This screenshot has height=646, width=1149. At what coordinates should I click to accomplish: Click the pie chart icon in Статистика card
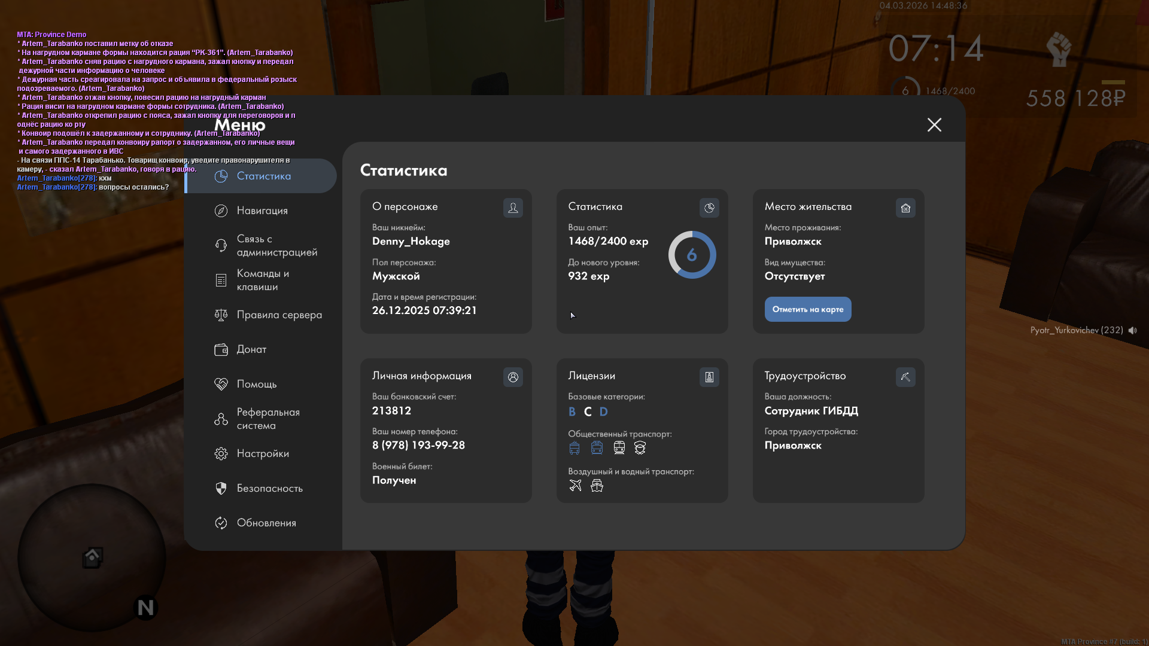[x=709, y=208]
